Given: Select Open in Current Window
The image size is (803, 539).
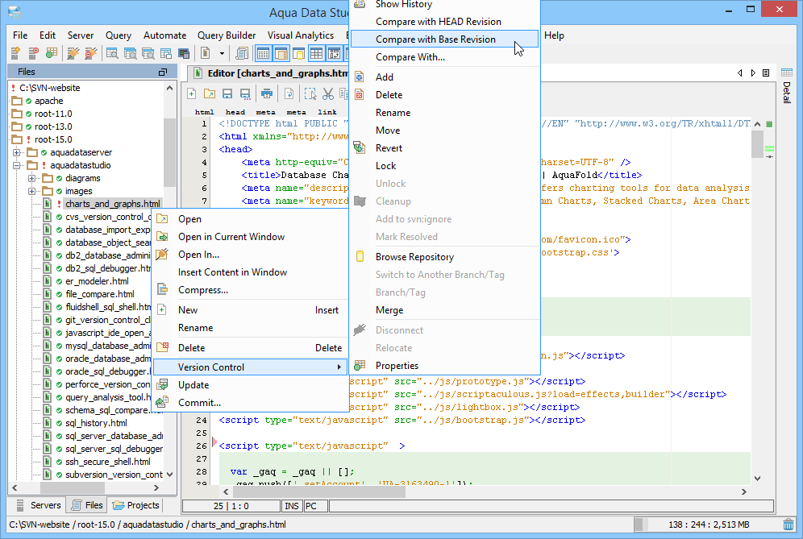Looking at the screenshot, I should point(251,237).
